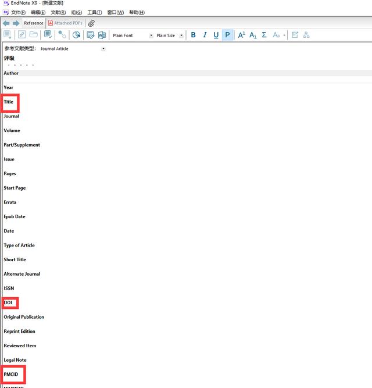
Task: Open the reference type Journal Article dropdown
Action: (x=103, y=49)
